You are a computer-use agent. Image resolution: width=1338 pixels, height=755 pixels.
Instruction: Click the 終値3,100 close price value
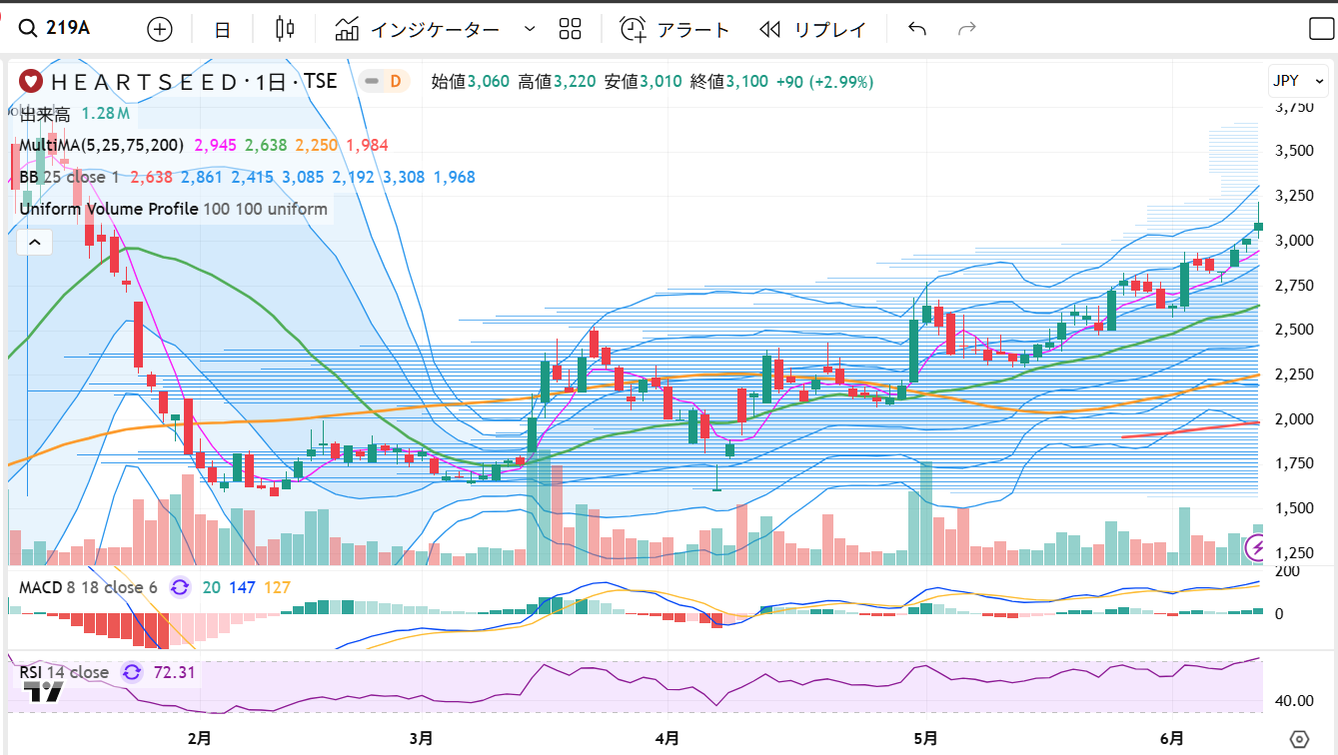coord(728,81)
